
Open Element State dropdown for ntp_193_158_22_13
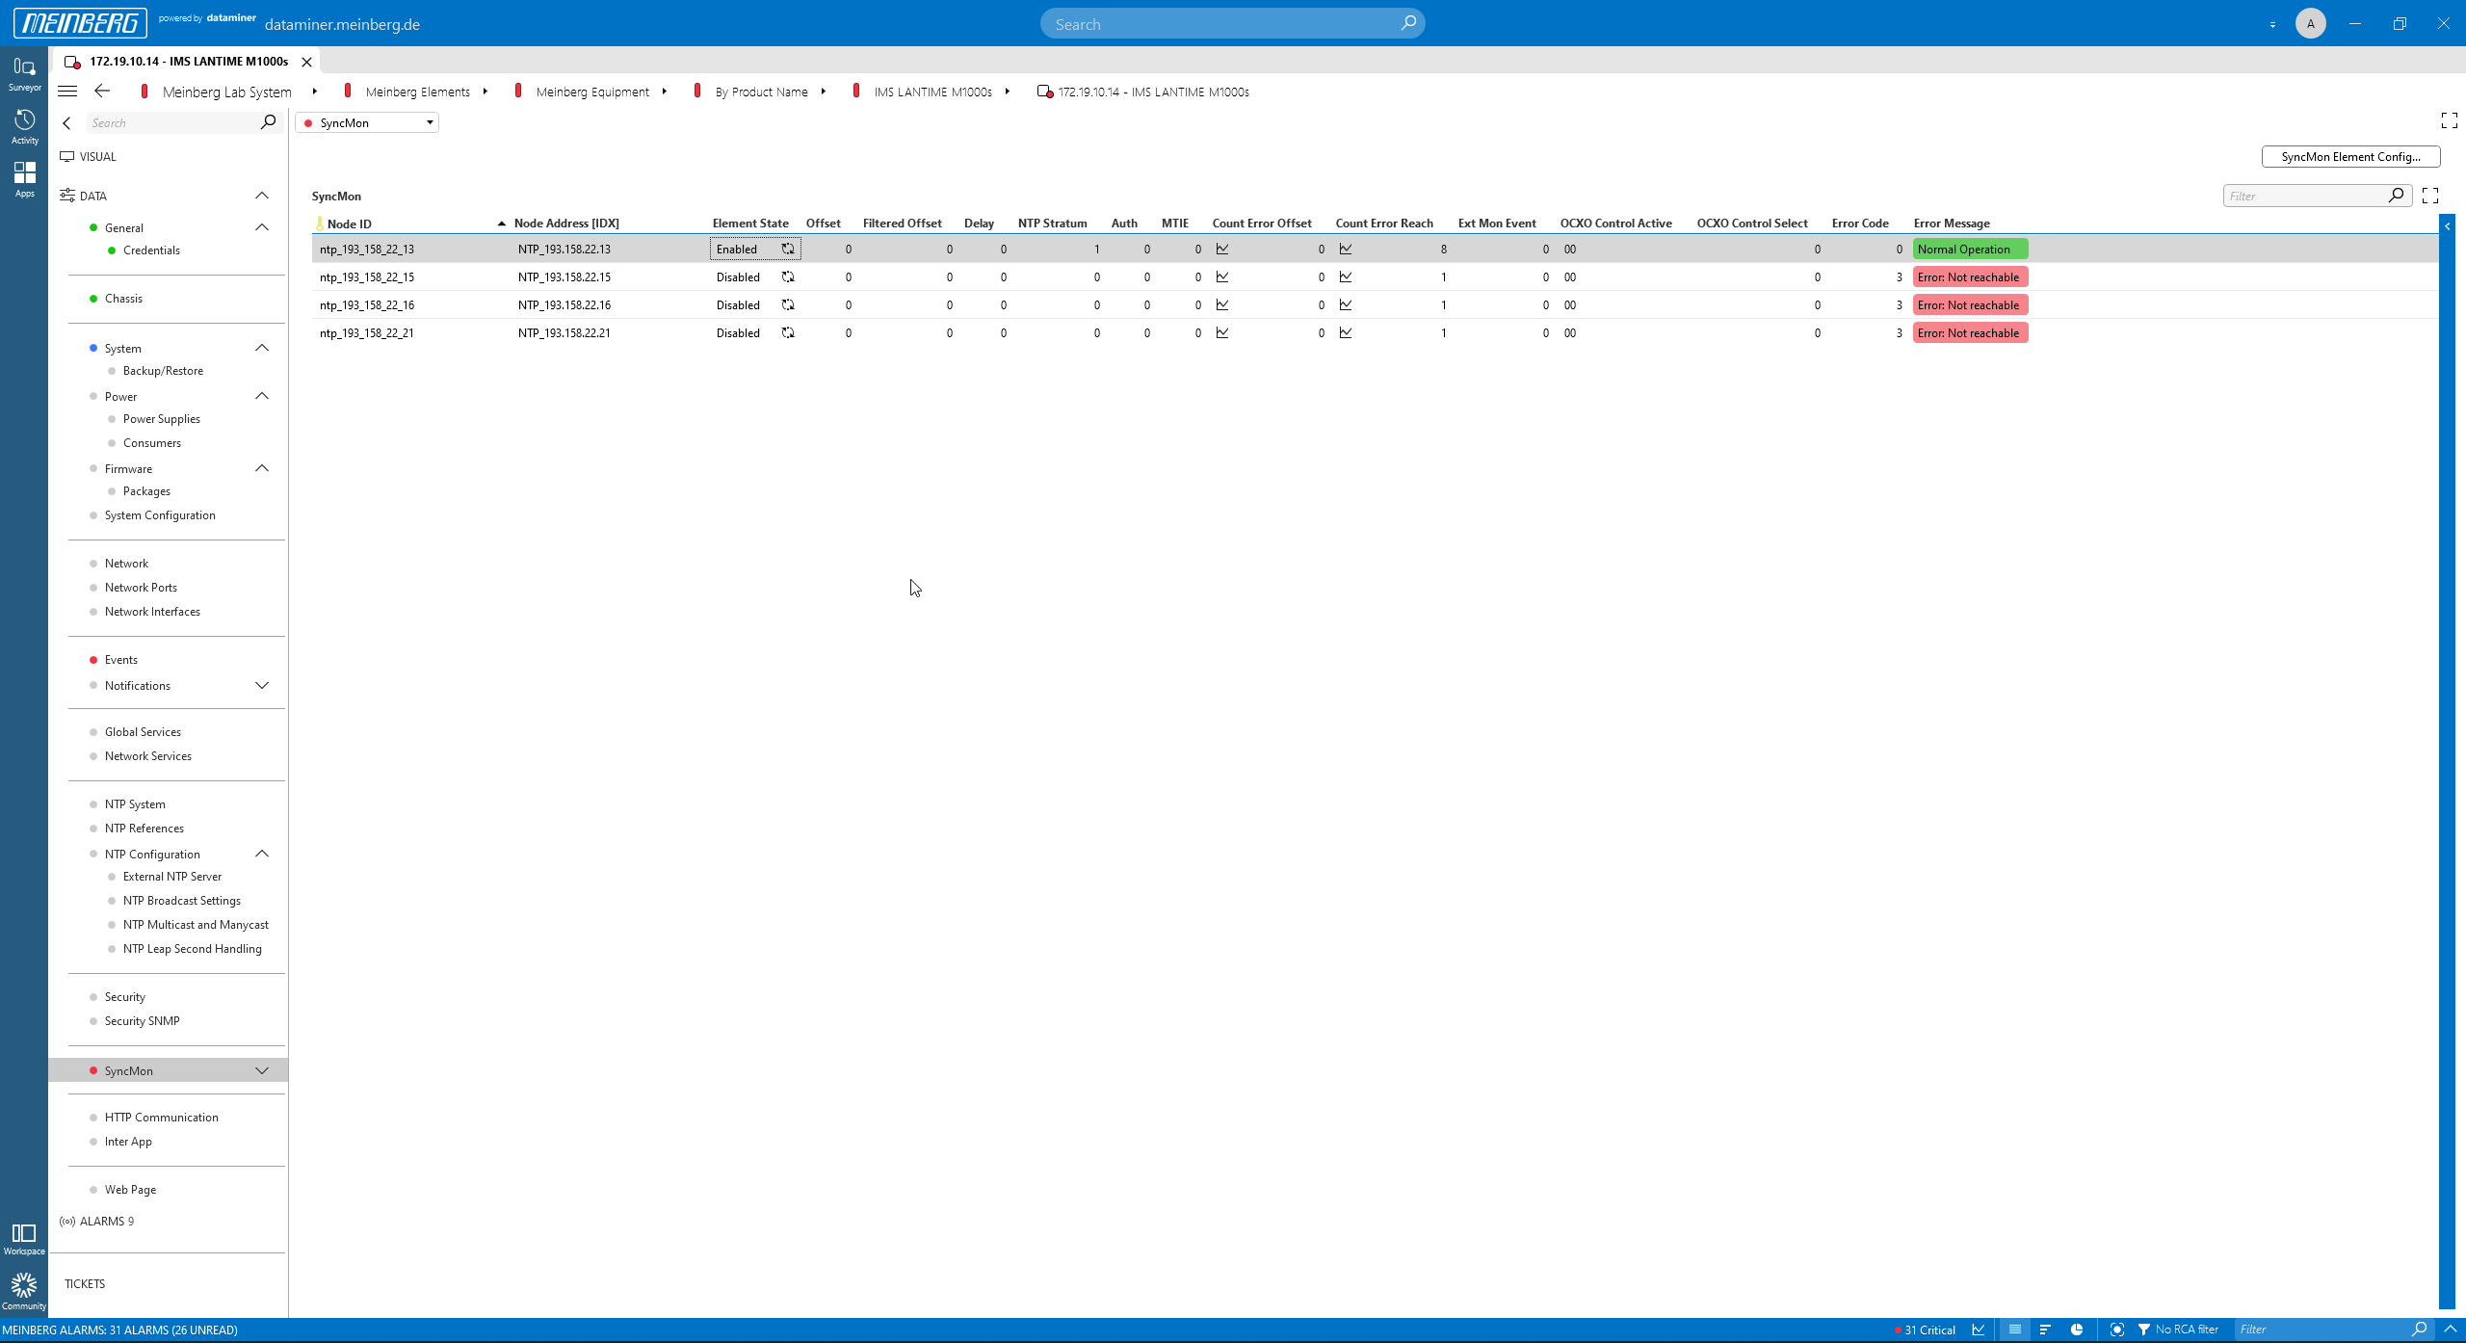[x=755, y=249]
